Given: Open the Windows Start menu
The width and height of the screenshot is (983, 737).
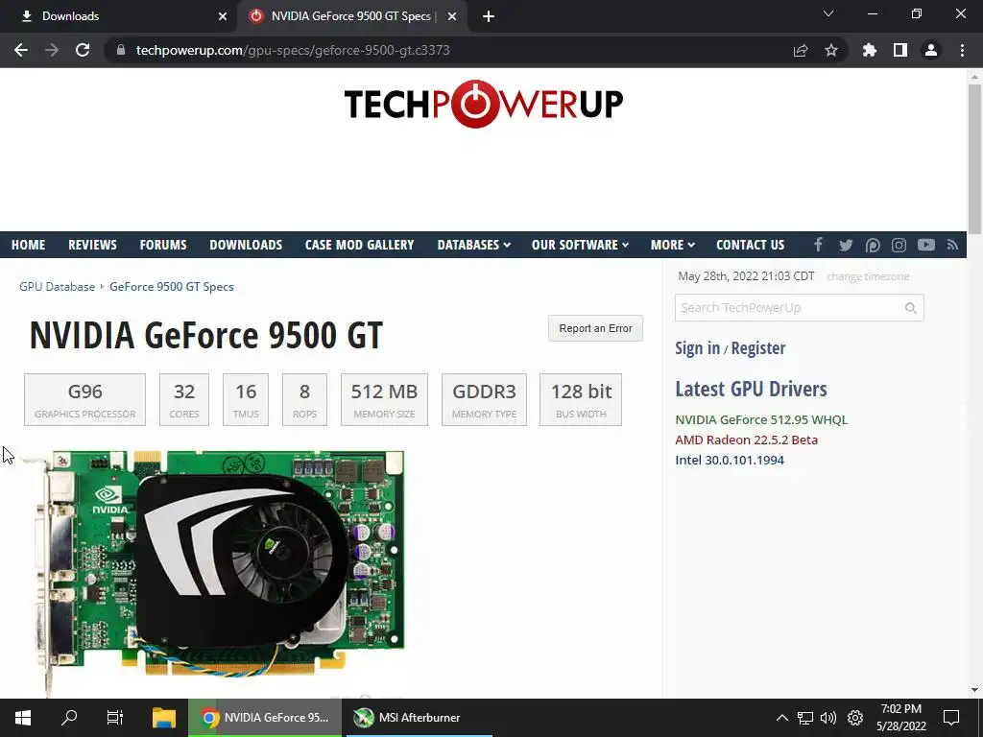Looking at the screenshot, I should (x=23, y=718).
